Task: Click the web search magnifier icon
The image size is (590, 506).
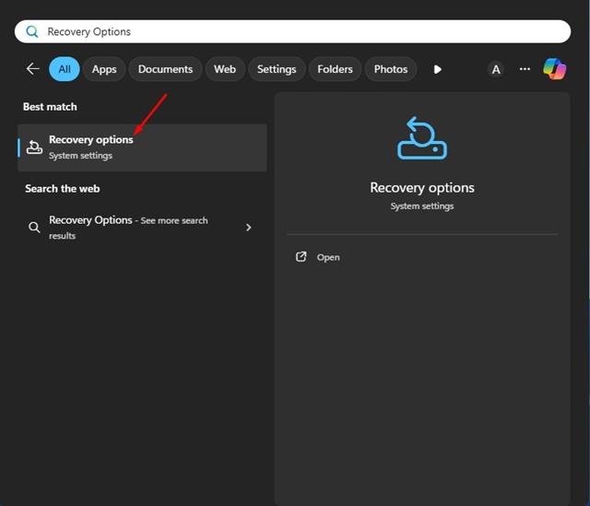Action: pyautogui.click(x=34, y=228)
